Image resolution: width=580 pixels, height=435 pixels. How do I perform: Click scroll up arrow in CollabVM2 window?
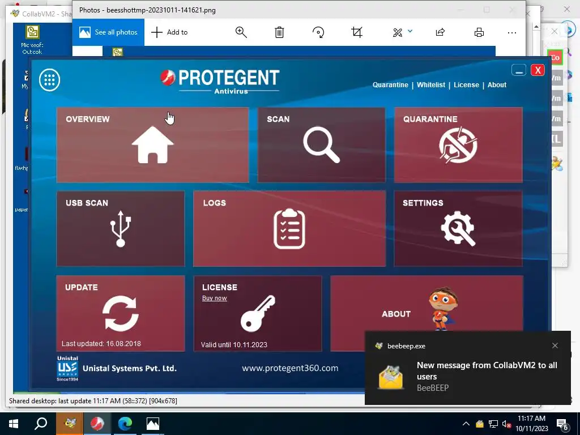pyautogui.click(x=536, y=27)
